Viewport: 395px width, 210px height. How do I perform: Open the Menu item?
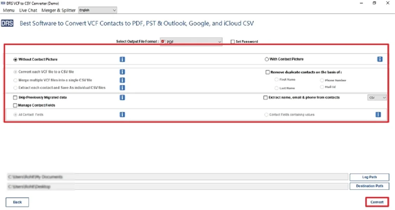[x=8, y=10]
